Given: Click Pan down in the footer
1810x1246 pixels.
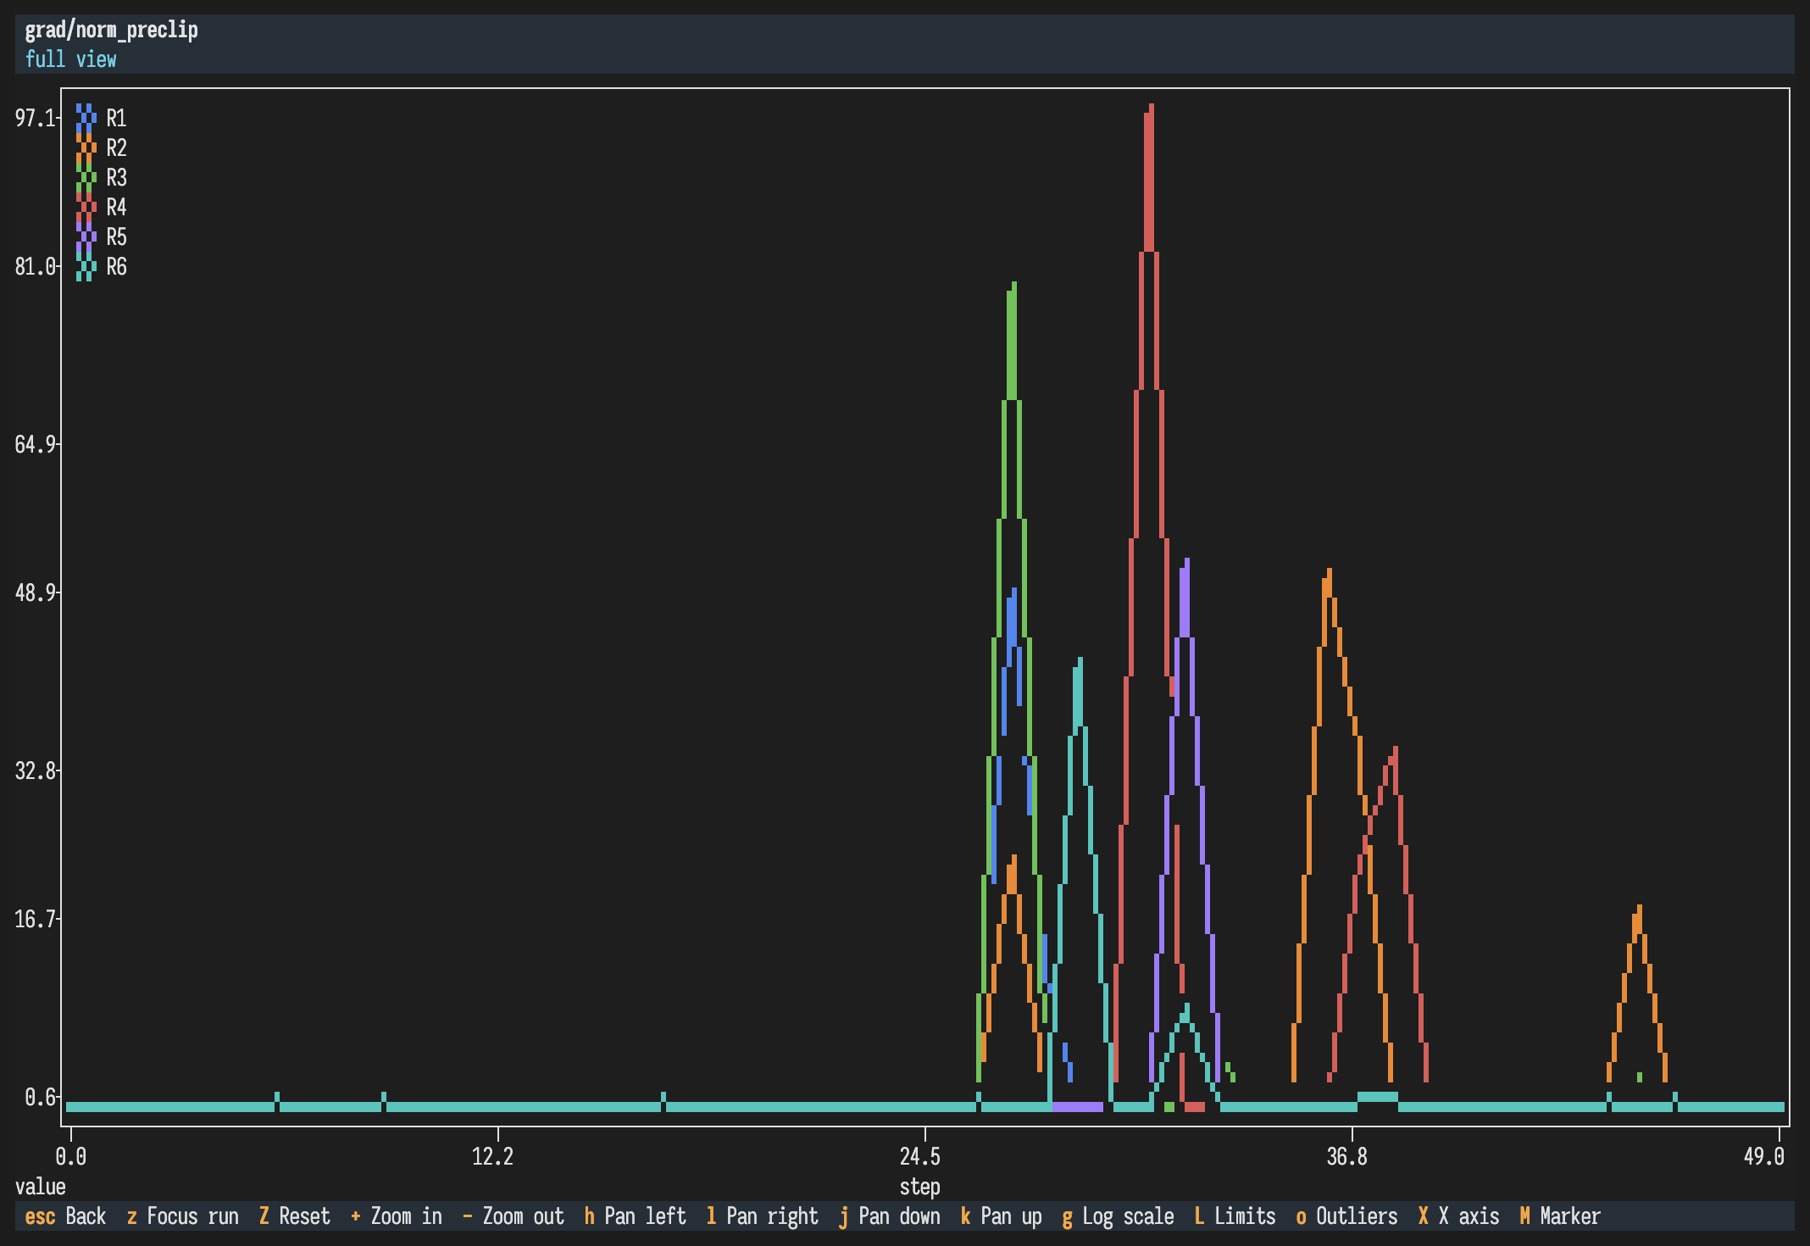Looking at the screenshot, I should click(889, 1216).
